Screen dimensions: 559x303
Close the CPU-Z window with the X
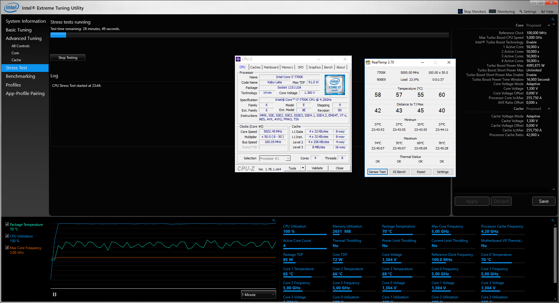345,59
